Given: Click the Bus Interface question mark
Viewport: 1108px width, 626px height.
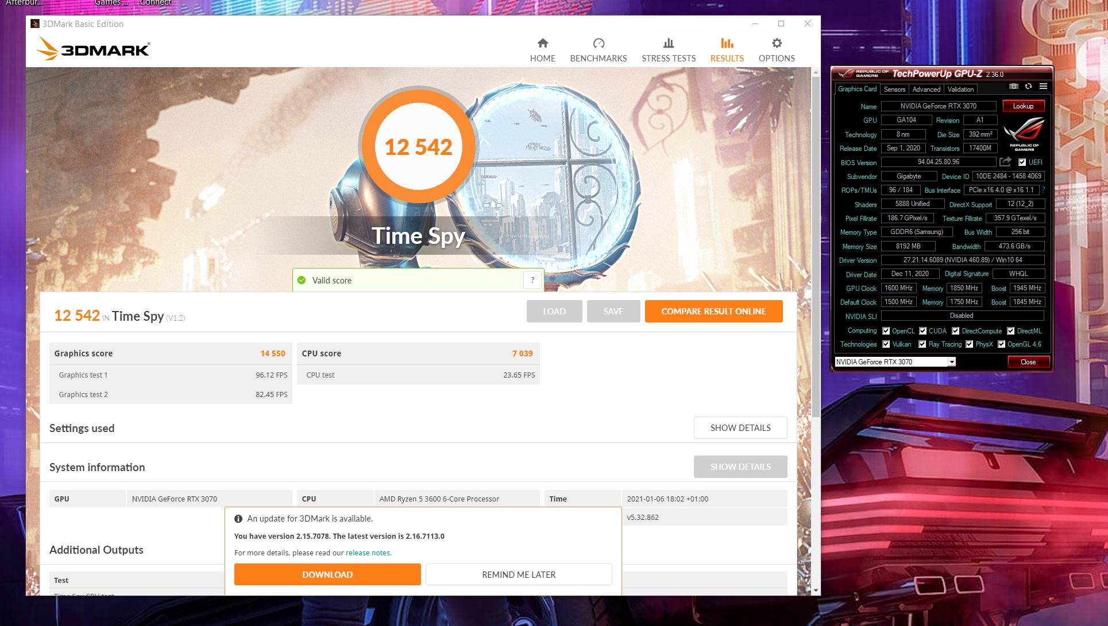Looking at the screenshot, I should click(1043, 190).
